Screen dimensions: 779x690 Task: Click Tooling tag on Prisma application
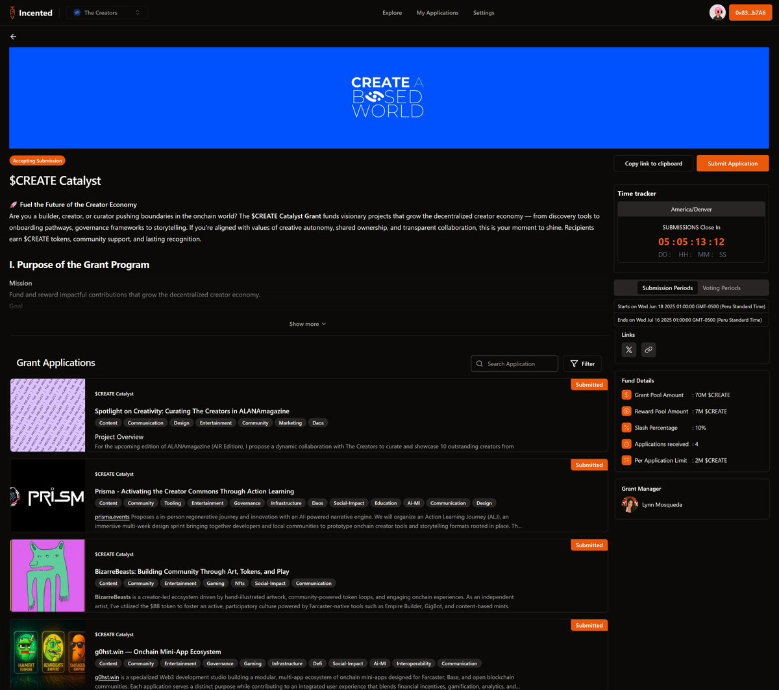(x=173, y=503)
